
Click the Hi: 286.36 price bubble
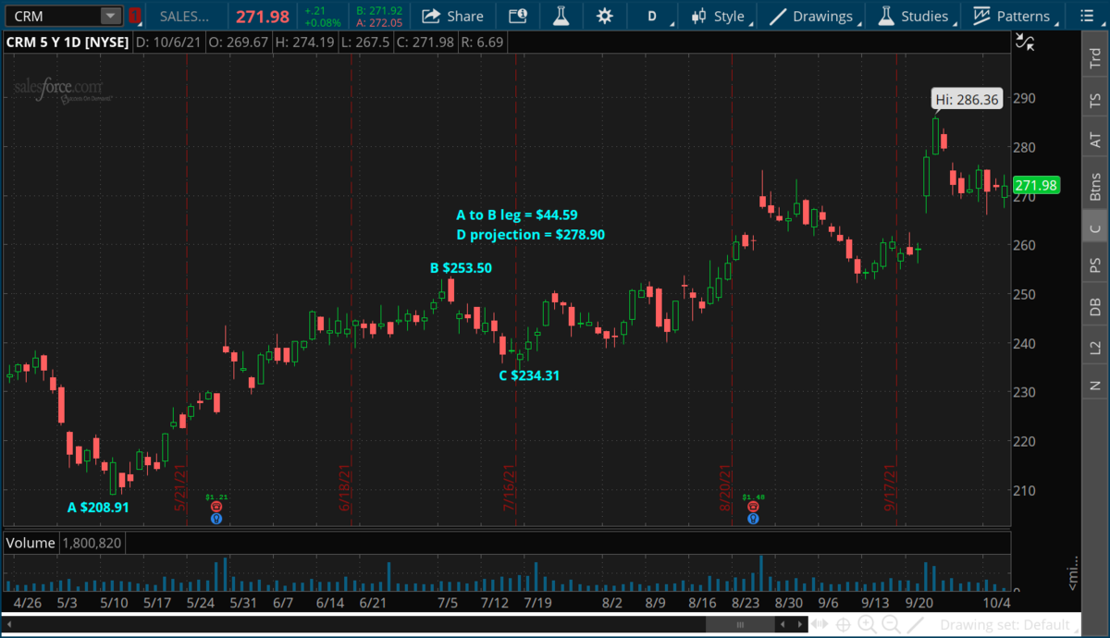pos(967,99)
